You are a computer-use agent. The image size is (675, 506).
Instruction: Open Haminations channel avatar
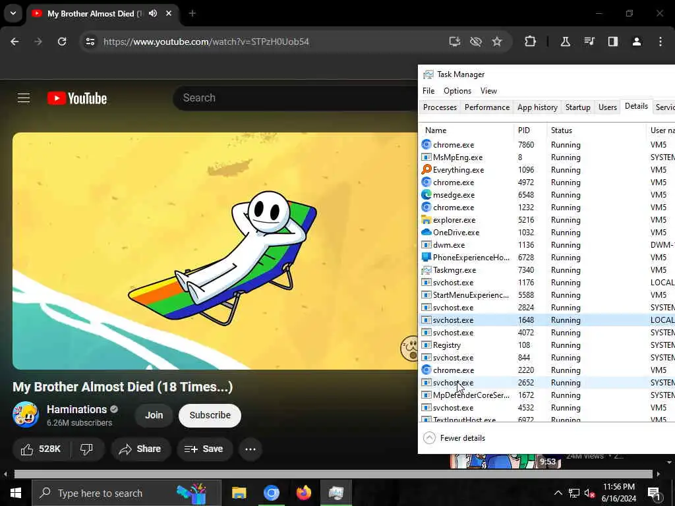tap(26, 415)
